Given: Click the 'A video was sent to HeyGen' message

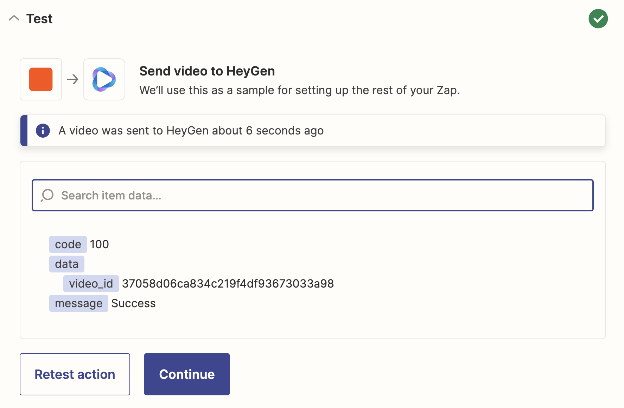Looking at the screenshot, I should (191, 131).
